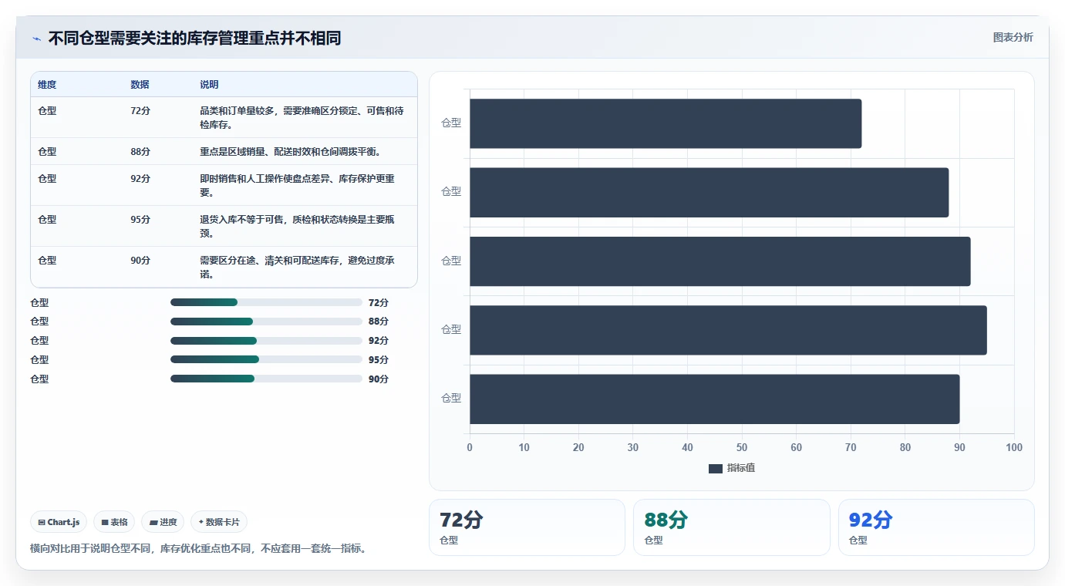Click the blue icon beside the page title
Viewport: 1065px width, 586px height.
[36, 39]
